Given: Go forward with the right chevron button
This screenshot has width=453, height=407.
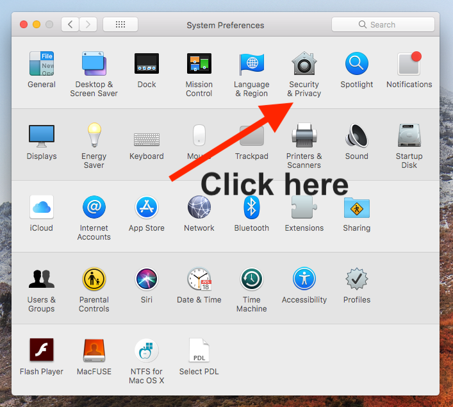Looking at the screenshot, I should point(88,24).
